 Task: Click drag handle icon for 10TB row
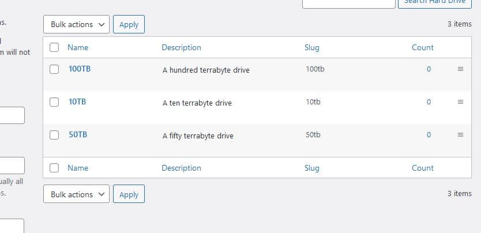pos(460,102)
